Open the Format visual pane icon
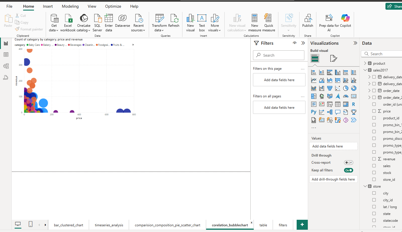Screen dimensions: 402x232 point(333,59)
